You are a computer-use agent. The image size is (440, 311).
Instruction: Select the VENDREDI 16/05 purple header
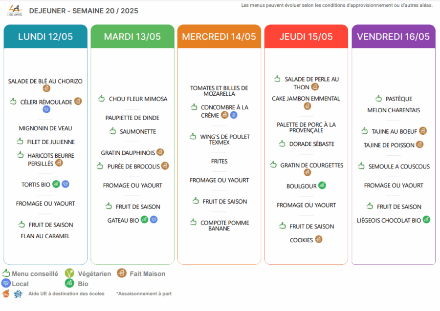click(x=394, y=37)
